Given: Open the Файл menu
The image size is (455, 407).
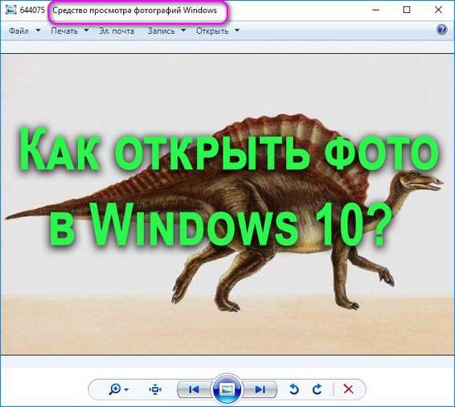Looking at the screenshot, I should tap(18, 31).
